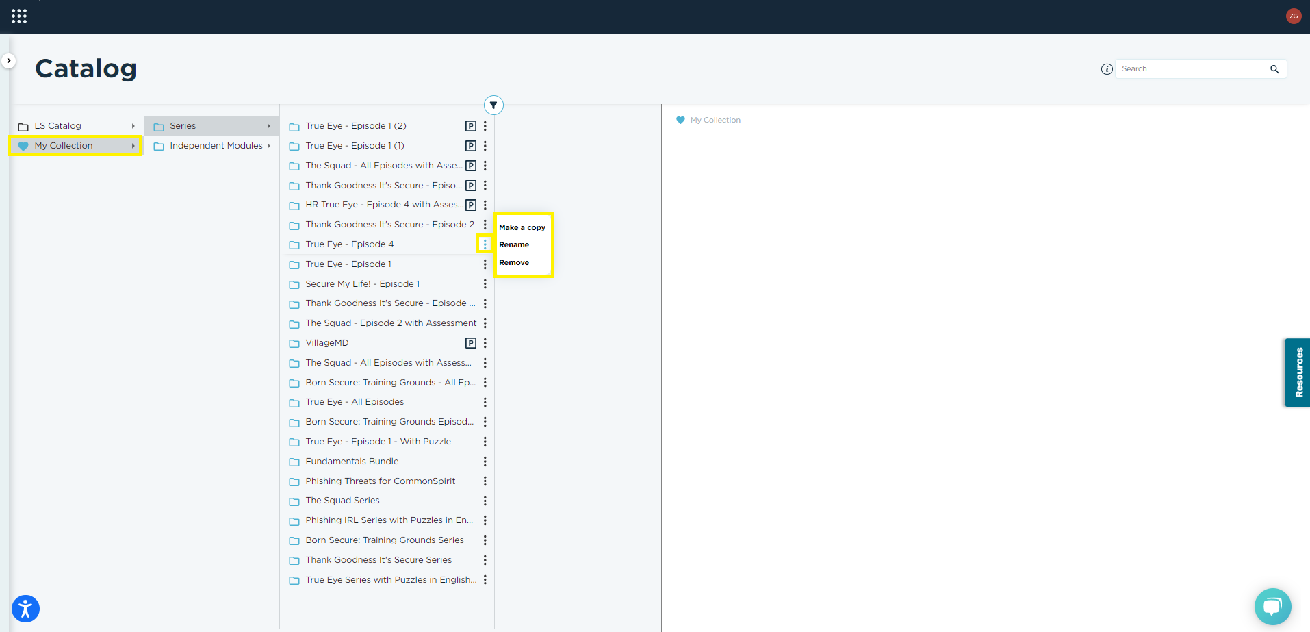Click the My Collection breadcrumb link
The height and width of the screenshot is (632, 1310).
(715, 120)
